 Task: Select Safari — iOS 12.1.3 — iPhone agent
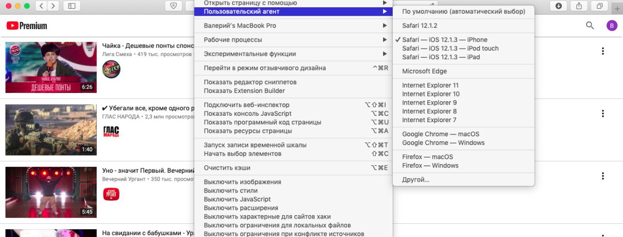pyautogui.click(x=463, y=40)
